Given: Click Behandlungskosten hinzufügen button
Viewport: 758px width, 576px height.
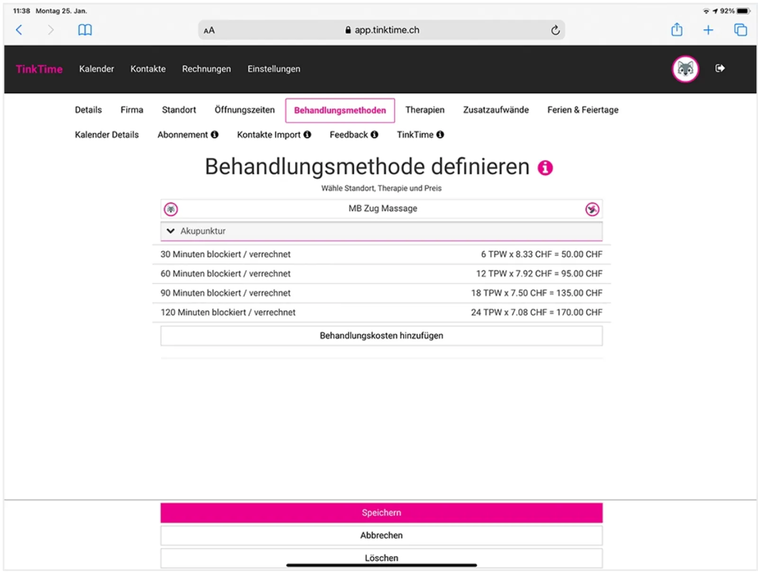Looking at the screenshot, I should 381,336.
